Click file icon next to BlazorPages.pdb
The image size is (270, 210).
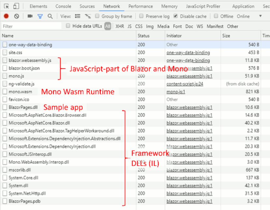tap(5, 201)
